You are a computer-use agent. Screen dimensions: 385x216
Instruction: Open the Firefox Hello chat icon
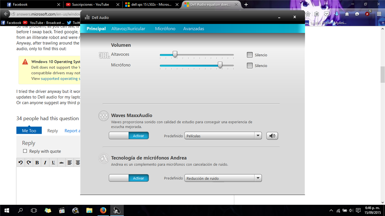pyautogui.click(x=357, y=14)
